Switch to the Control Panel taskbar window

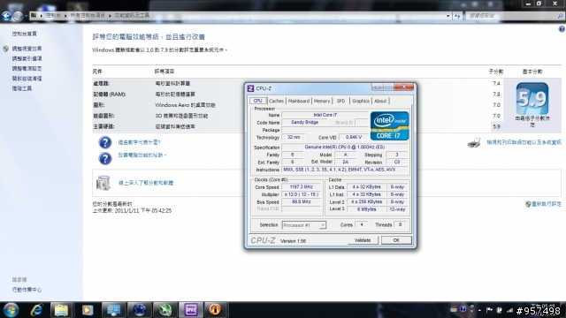(114, 310)
